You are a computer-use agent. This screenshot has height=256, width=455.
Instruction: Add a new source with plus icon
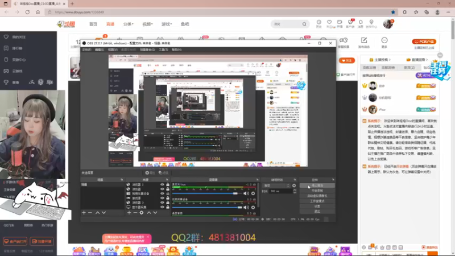129,213
